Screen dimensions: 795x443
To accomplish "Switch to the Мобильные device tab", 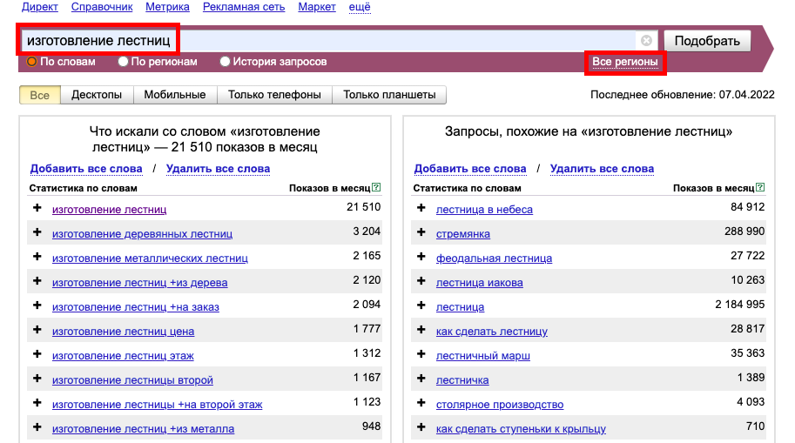I will tap(174, 95).
